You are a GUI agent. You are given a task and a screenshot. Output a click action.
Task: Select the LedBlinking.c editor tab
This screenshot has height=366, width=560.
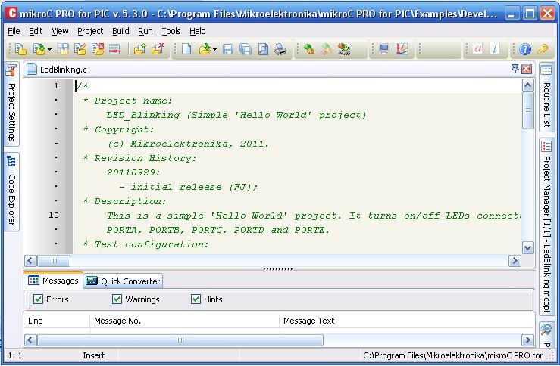(x=57, y=70)
